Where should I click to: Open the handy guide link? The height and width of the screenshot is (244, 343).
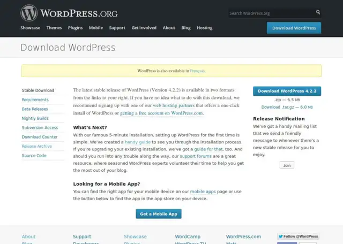point(138,142)
